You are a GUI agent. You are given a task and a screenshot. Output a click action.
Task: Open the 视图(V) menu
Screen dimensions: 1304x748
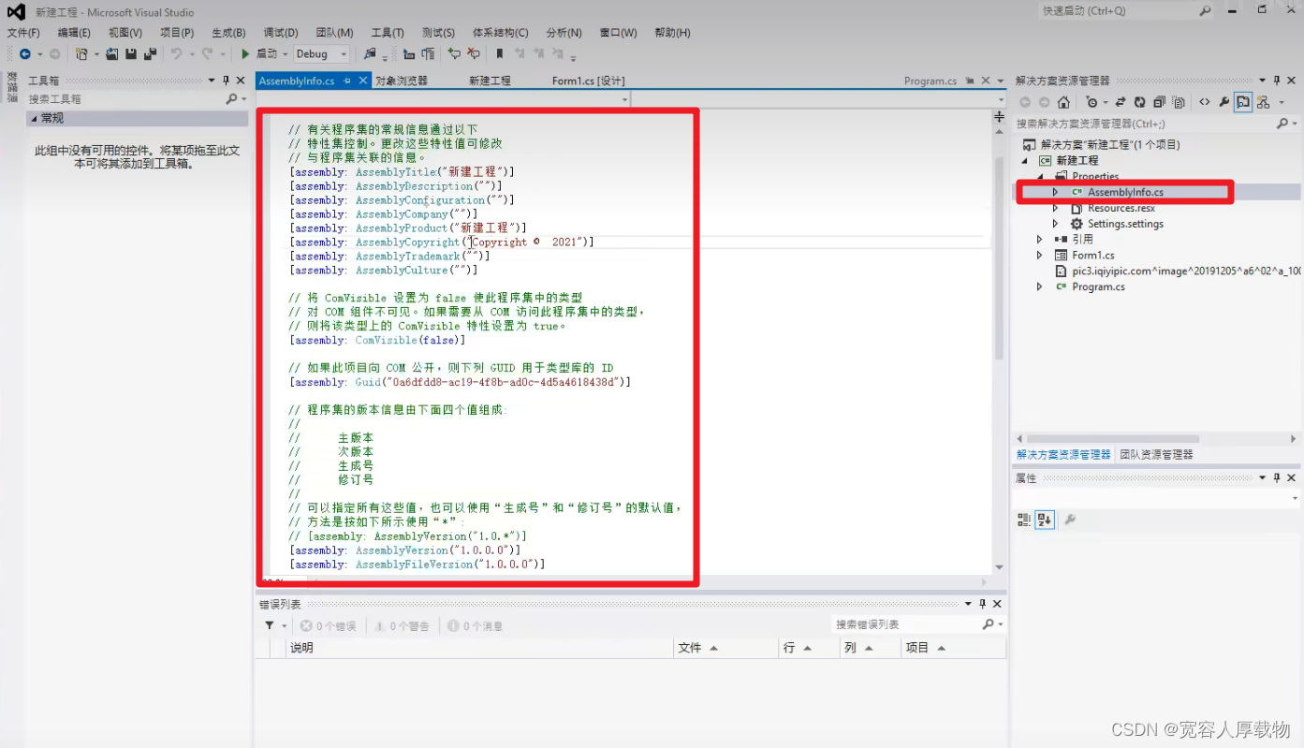point(125,33)
